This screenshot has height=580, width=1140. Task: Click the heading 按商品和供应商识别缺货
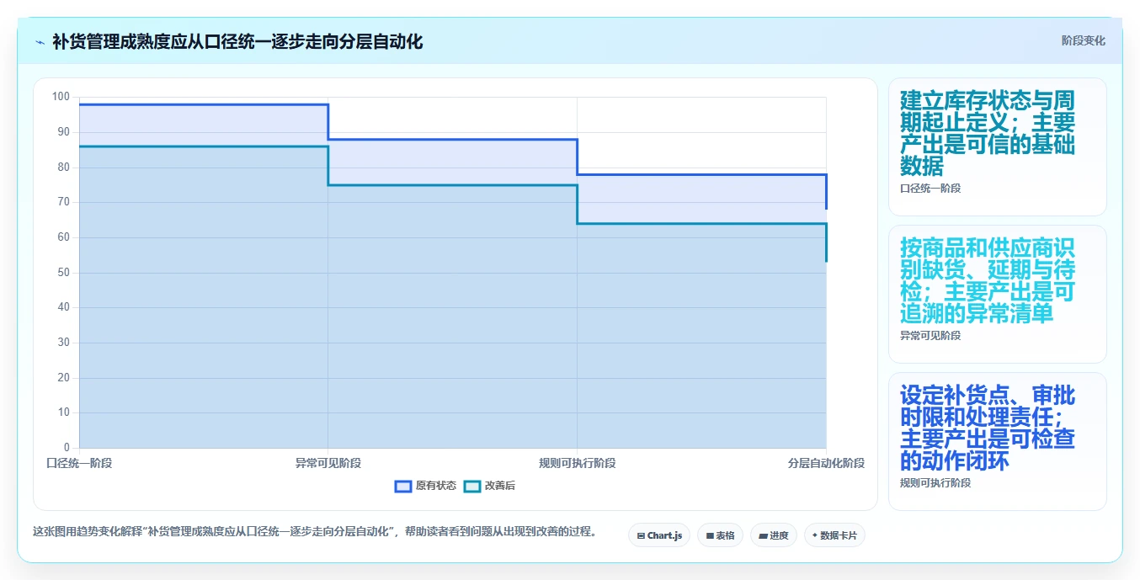click(988, 281)
